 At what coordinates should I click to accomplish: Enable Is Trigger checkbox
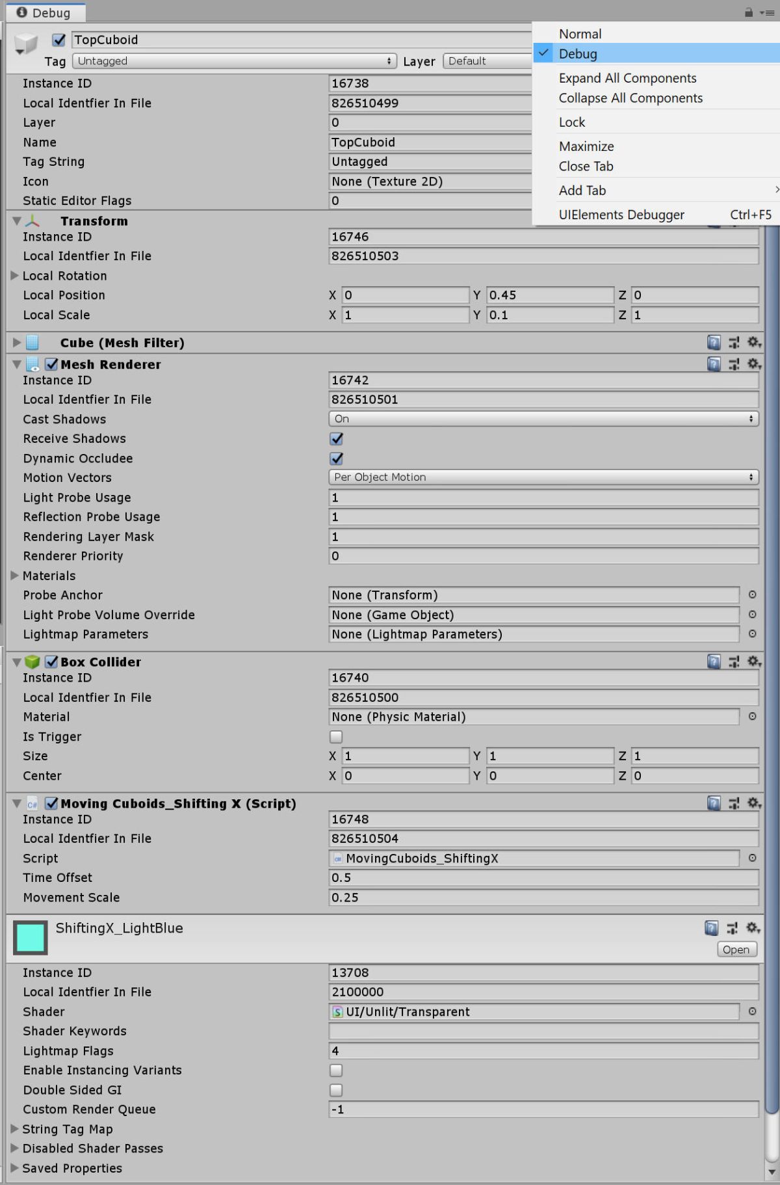[x=336, y=736]
